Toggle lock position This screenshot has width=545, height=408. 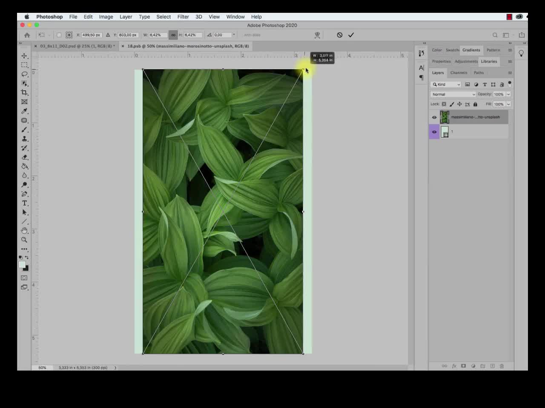459,104
